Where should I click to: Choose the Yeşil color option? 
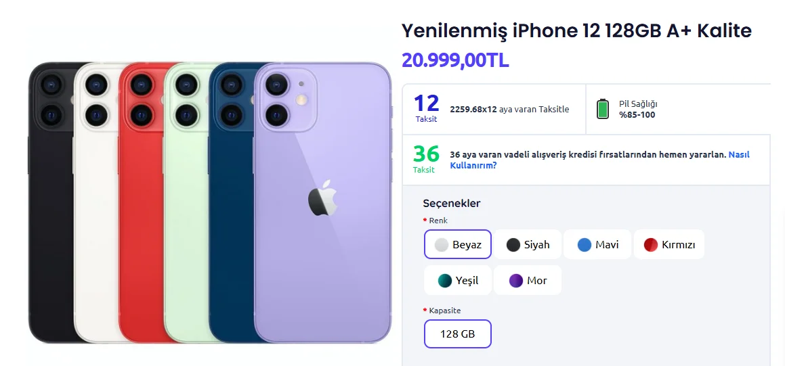pyautogui.click(x=458, y=280)
